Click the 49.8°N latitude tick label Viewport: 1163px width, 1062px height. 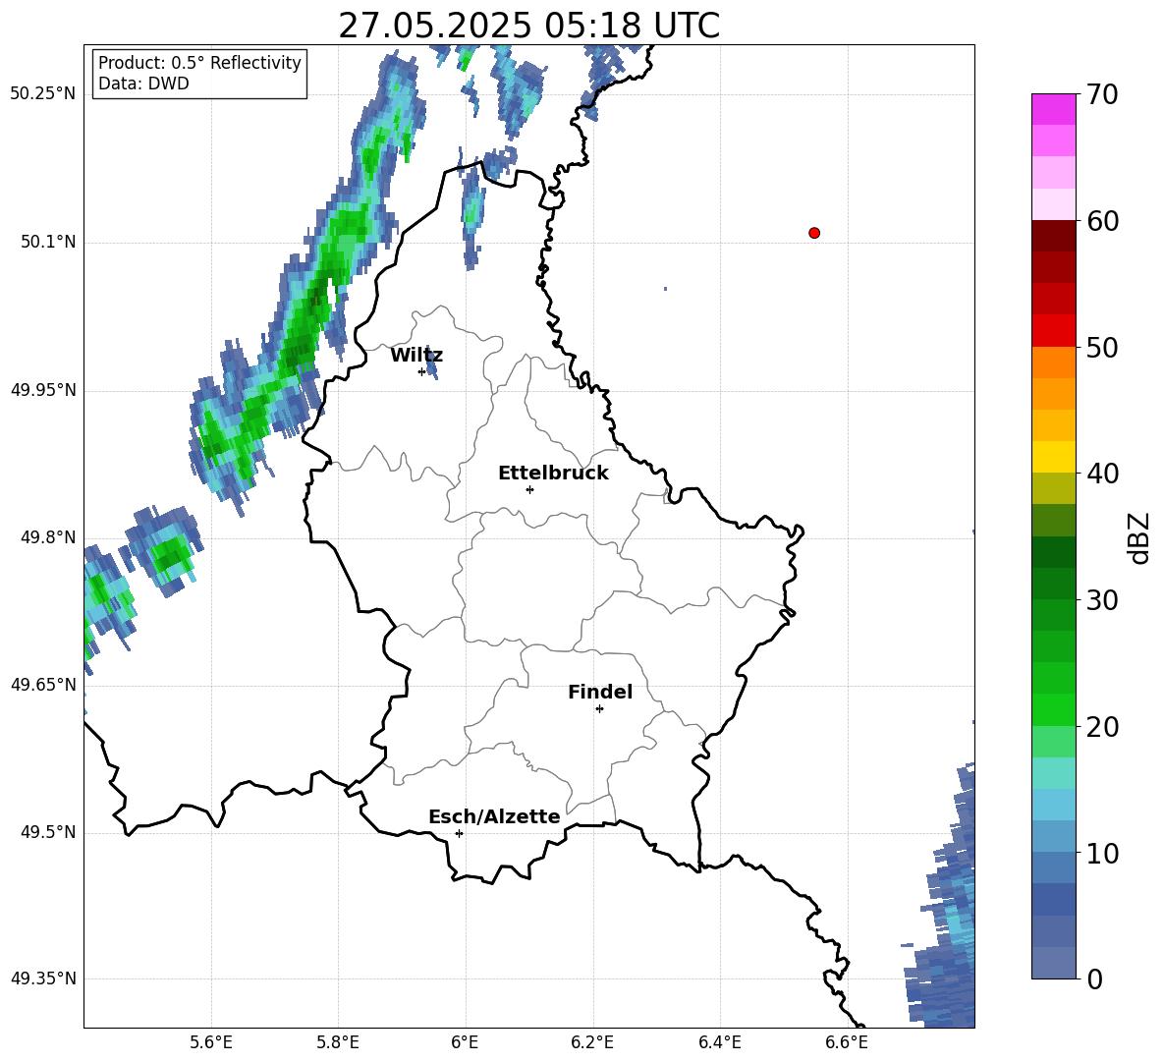click(x=48, y=537)
